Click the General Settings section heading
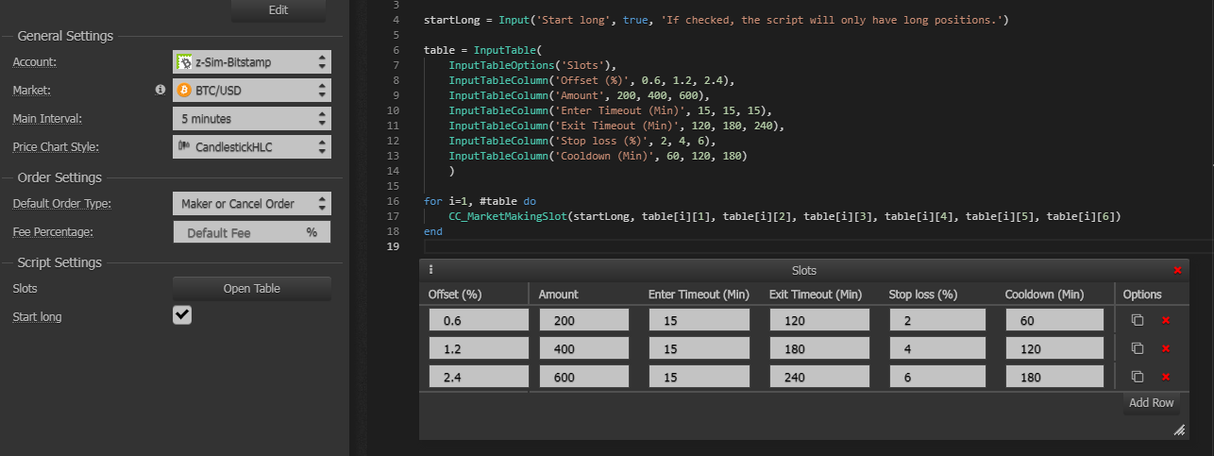This screenshot has height=456, width=1214. [x=66, y=36]
